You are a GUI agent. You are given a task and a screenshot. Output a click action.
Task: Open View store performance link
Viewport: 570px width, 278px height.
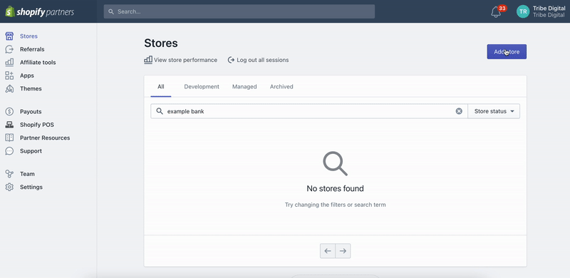coord(181,60)
